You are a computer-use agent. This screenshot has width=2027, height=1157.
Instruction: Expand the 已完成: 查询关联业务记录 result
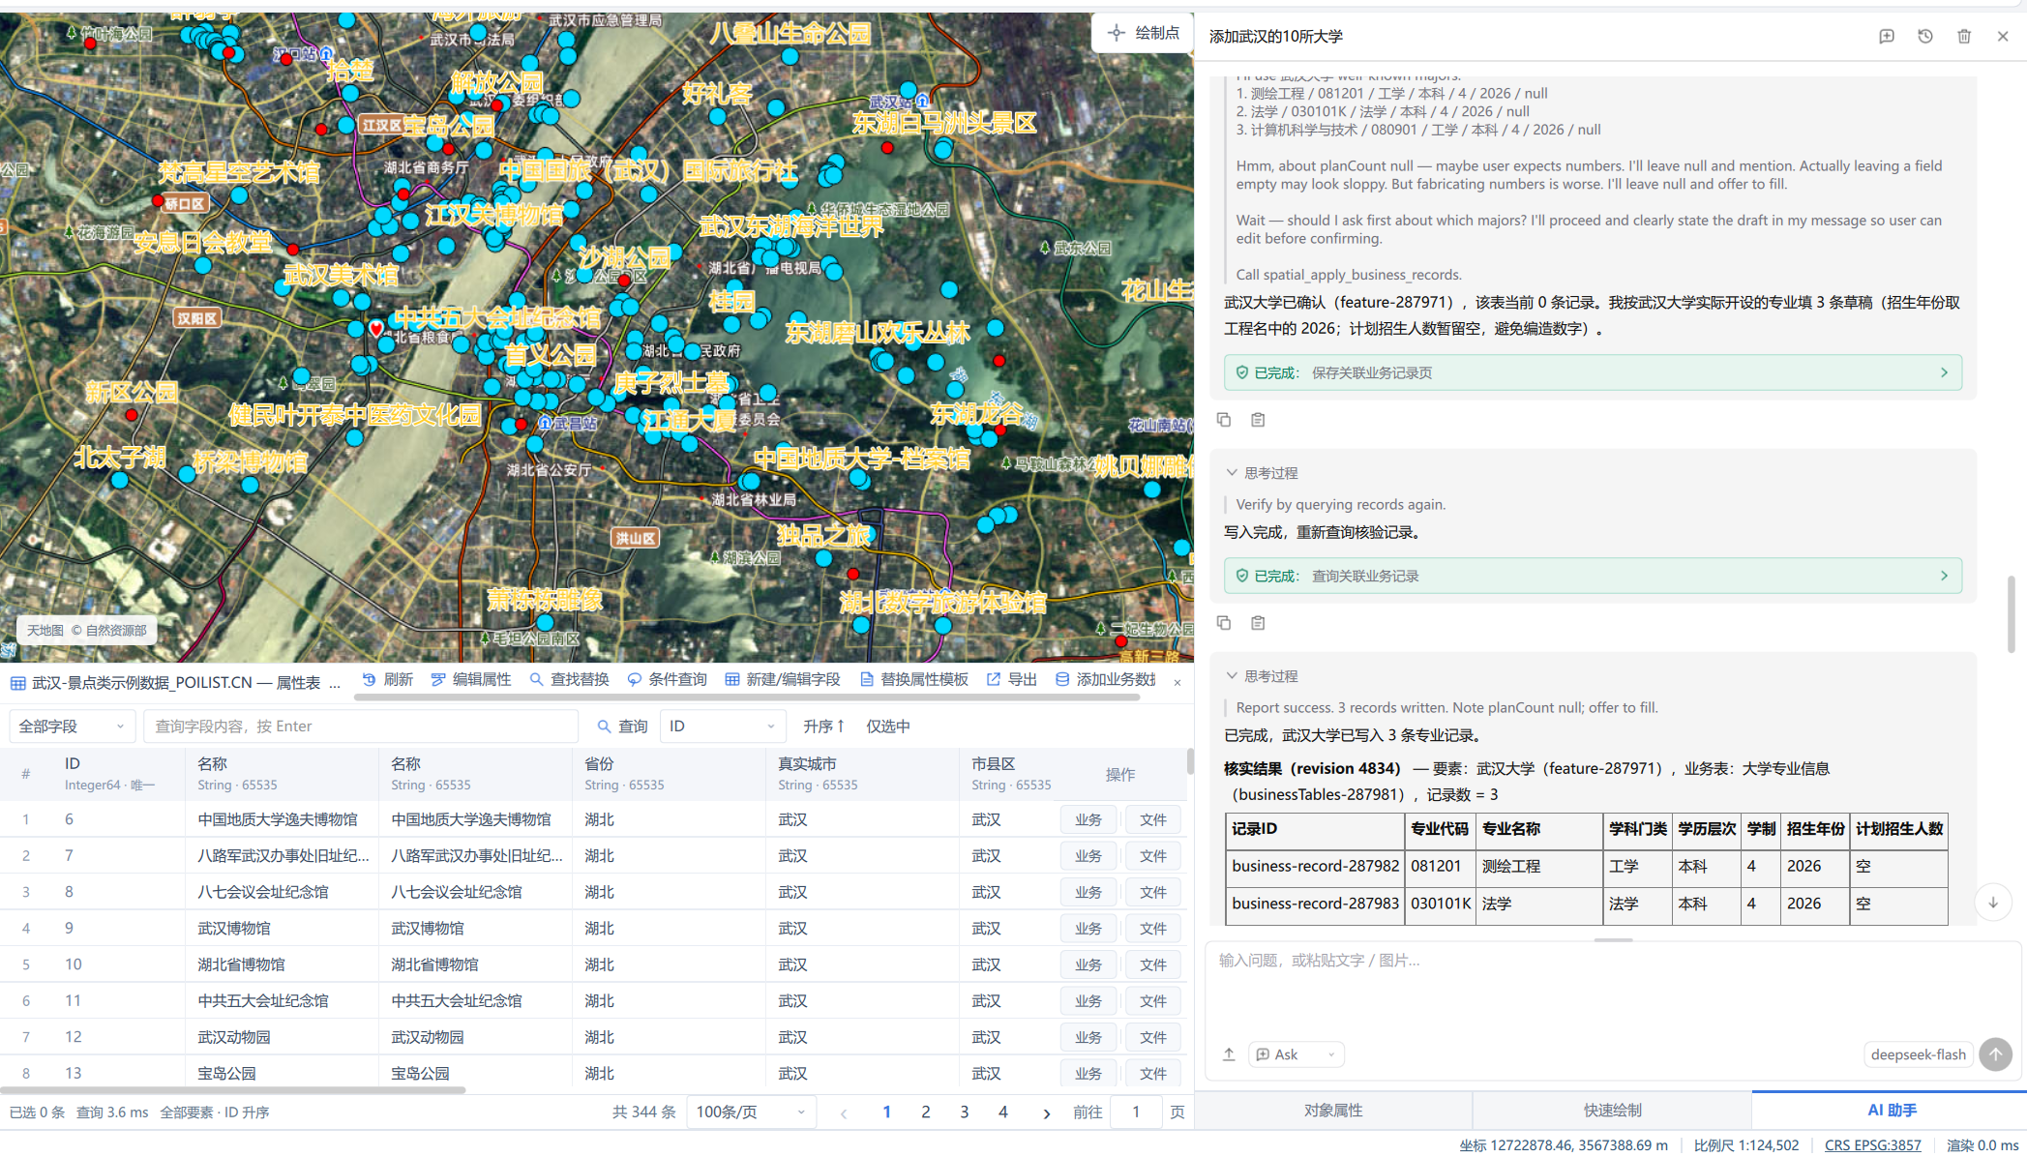coord(1593,576)
